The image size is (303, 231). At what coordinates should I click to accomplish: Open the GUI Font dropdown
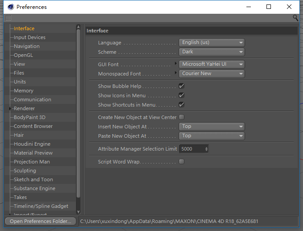coord(212,64)
